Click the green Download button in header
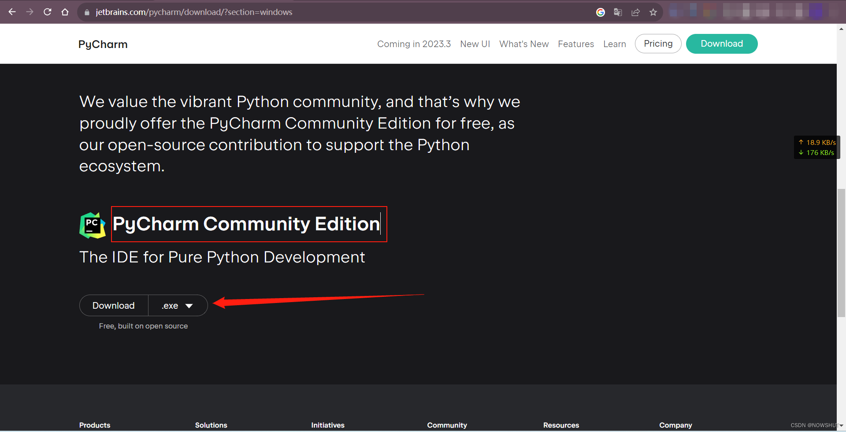Screen dimensions: 846x432 pyautogui.click(x=722, y=44)
